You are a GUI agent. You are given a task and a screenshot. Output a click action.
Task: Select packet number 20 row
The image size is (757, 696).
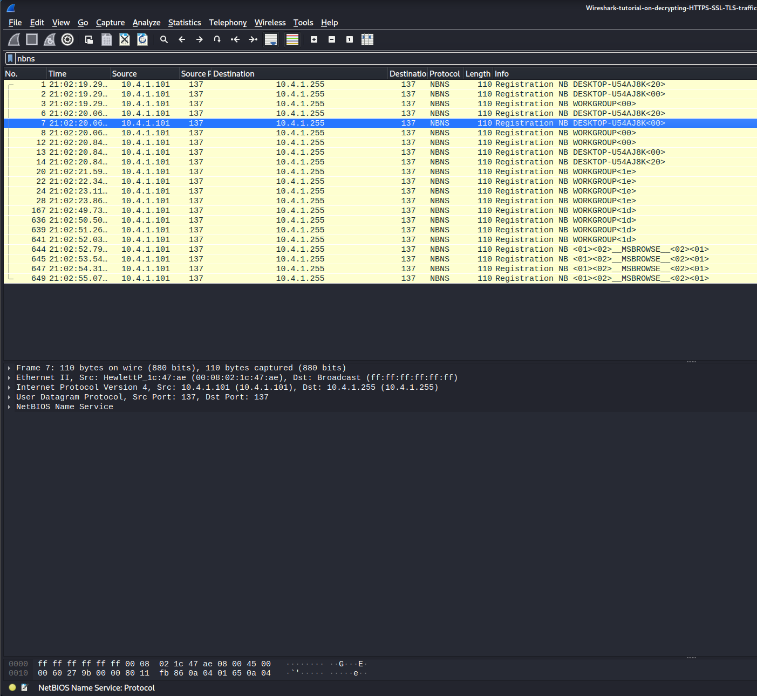click(x=380, y=172)
